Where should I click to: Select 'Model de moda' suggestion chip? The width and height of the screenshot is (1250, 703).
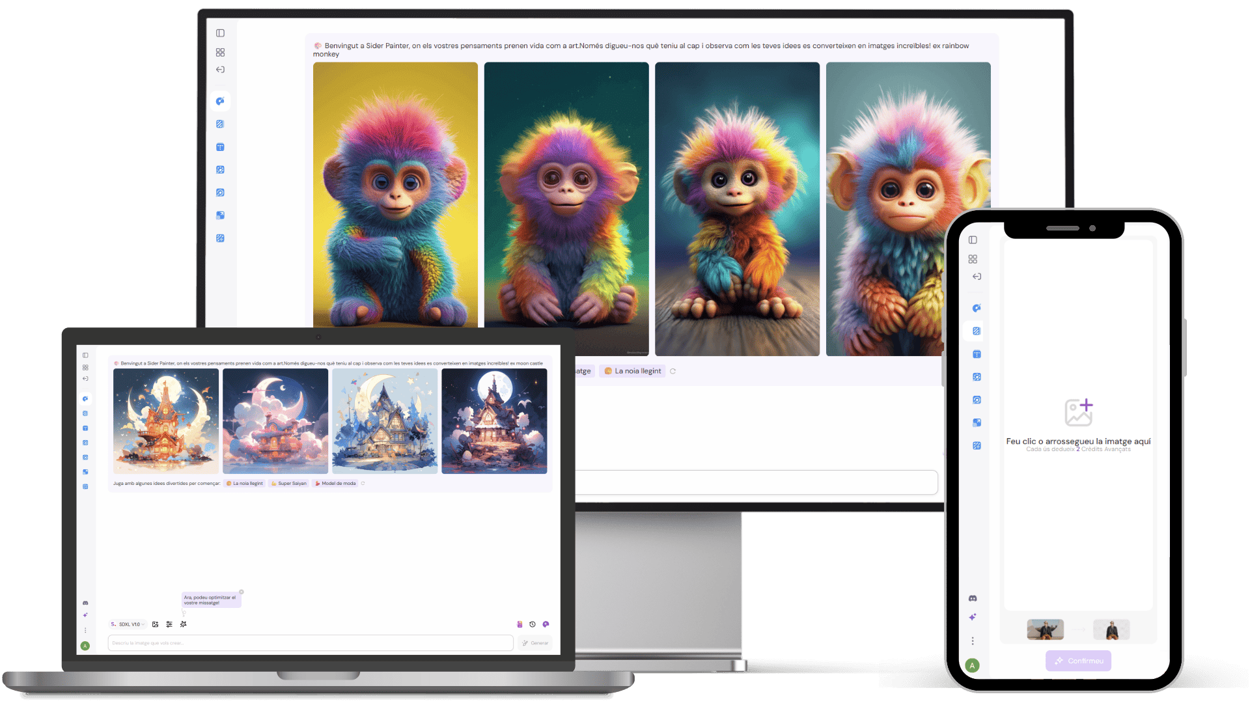pyautogui.click(x=335, y=484)
